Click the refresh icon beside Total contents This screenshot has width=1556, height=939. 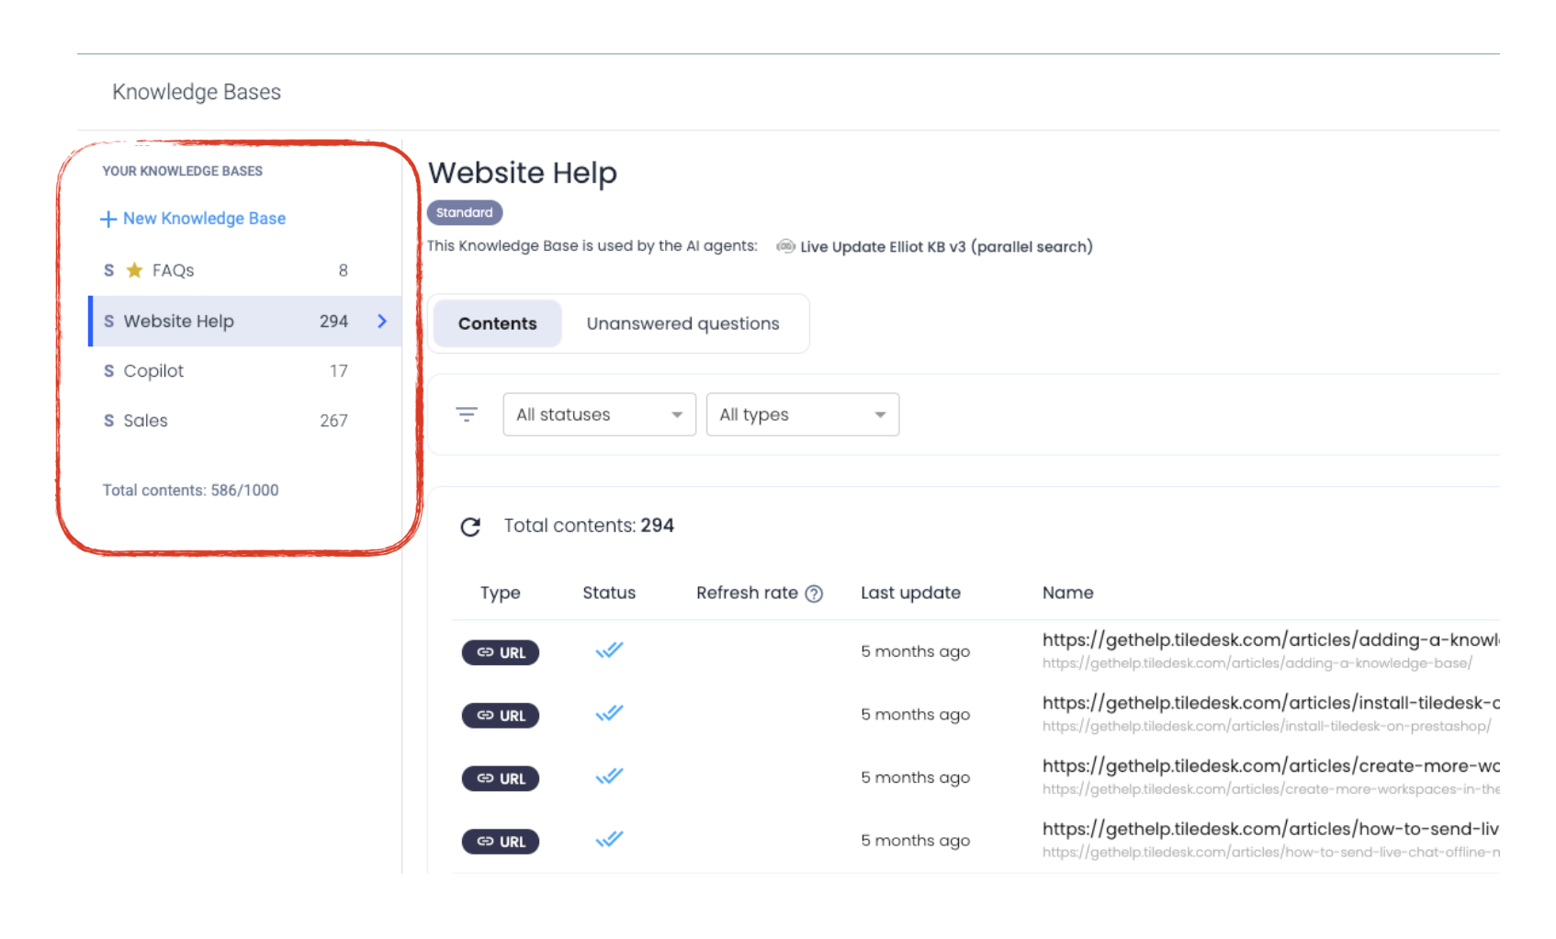coord(470,526)
